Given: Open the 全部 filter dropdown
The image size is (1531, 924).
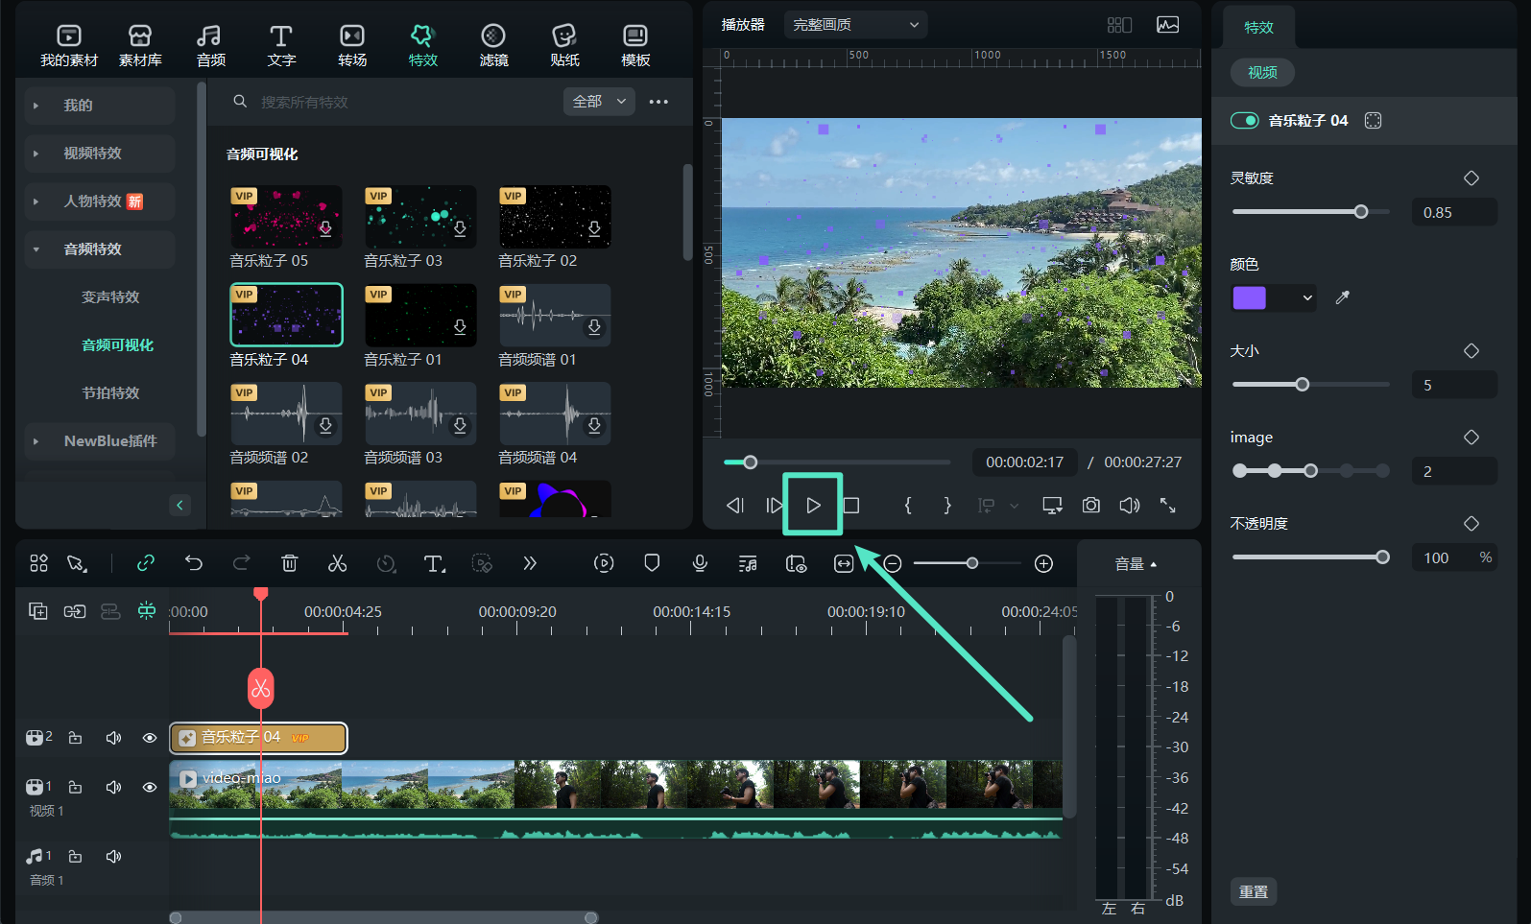Looking at the screenshot, I should click(x=598, y=102).
